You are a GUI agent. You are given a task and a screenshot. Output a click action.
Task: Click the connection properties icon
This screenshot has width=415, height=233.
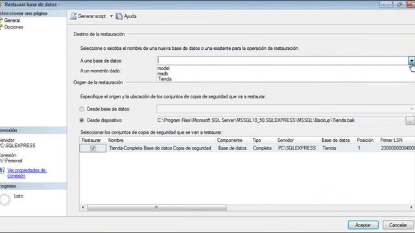[2, 170]
